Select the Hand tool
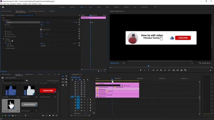214x120 pixels. pos(63,85)
